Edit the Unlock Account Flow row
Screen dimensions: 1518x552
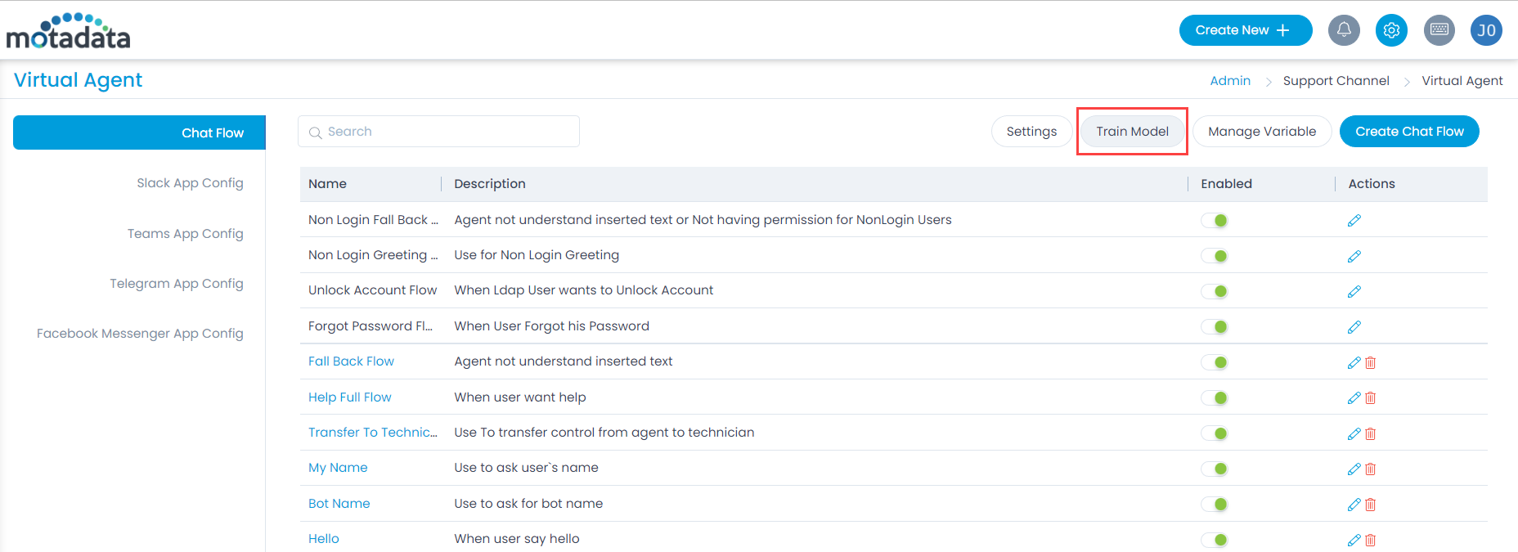point(1354,292)
